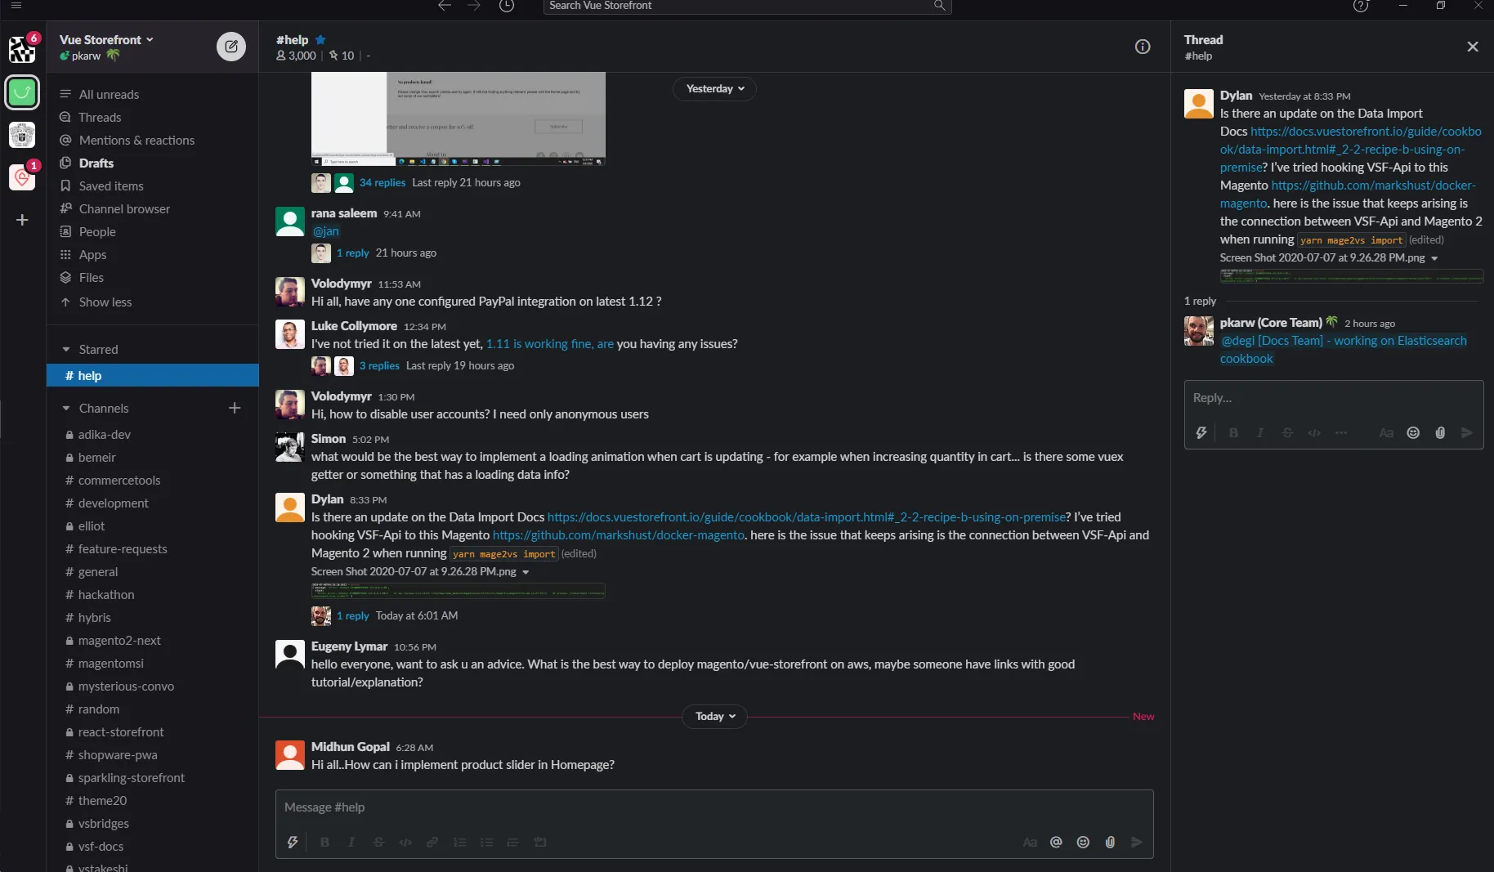
Task: Send thread reply arrow
Action: pos(1467,432)
